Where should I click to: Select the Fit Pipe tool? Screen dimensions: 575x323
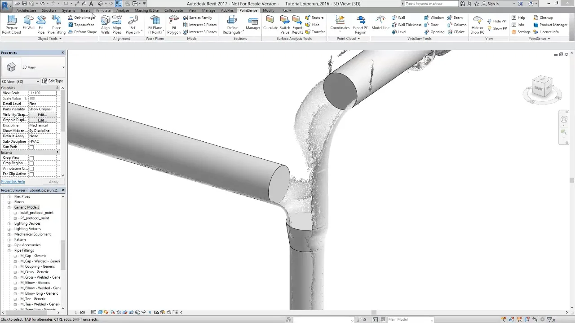tap(41, 25)
